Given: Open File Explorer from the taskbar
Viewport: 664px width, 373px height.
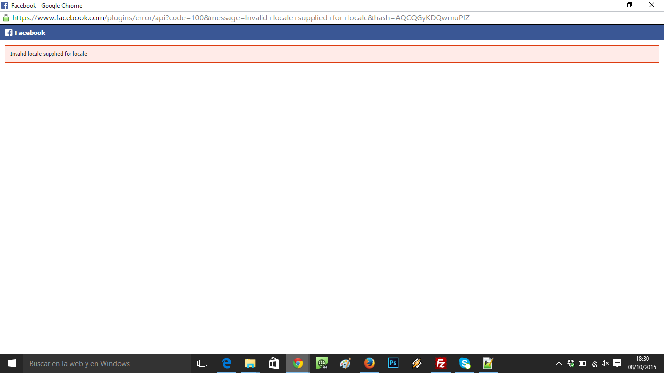Looking at the screenshot, I should point(250,363).
